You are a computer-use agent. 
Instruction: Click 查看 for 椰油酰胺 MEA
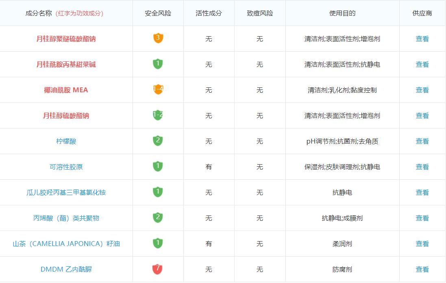(422, 90)
